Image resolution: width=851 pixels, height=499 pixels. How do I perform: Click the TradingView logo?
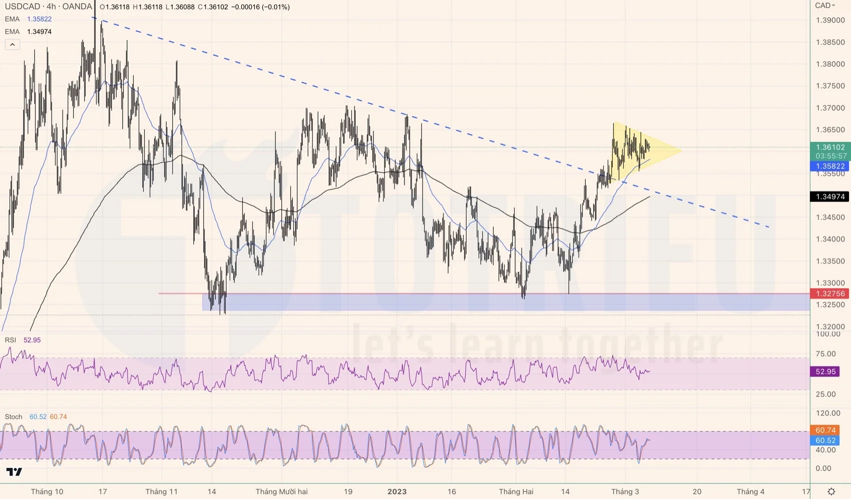14,471
